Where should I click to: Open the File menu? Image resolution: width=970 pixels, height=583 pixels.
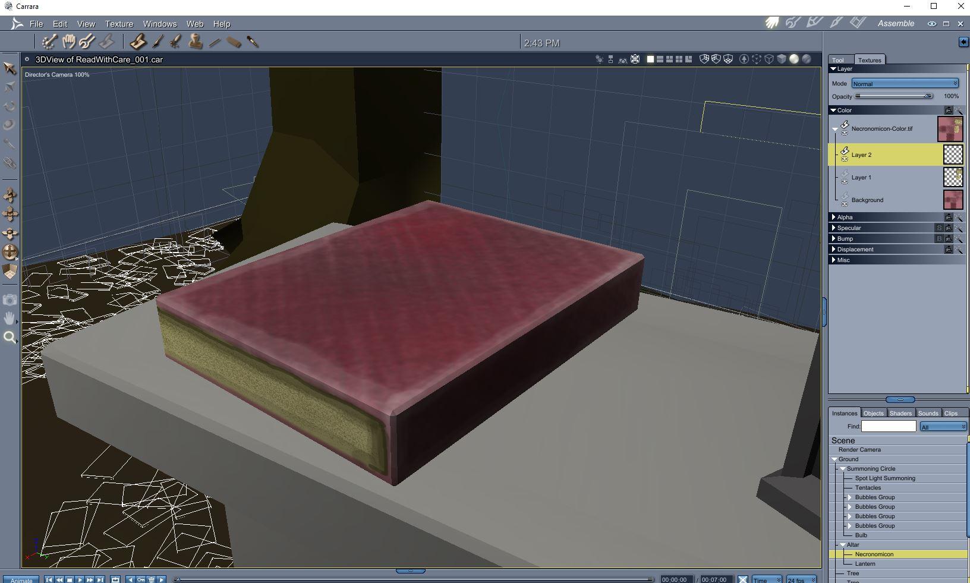point(36,24)
